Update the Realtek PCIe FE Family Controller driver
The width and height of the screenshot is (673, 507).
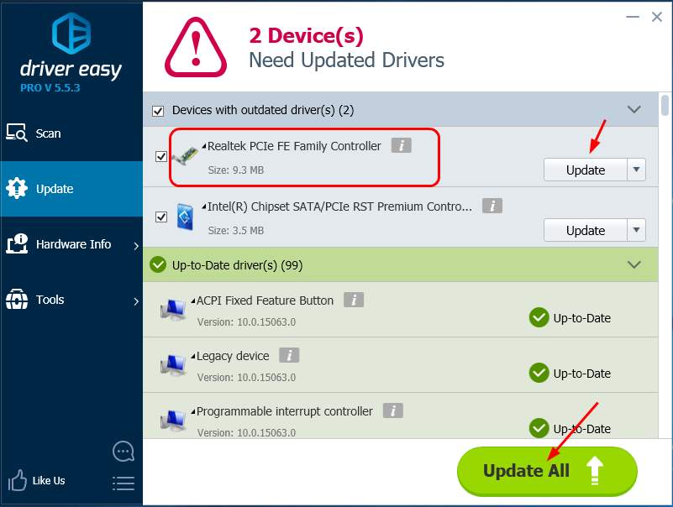[586, 170]
